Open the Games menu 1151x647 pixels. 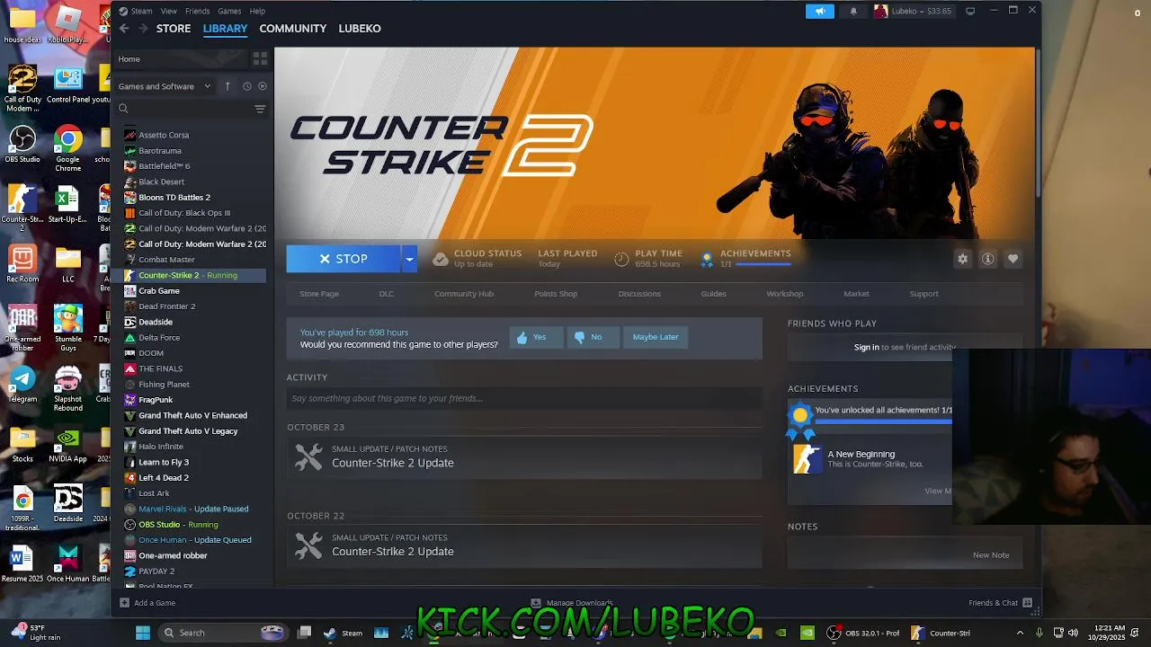click(229, 11)
